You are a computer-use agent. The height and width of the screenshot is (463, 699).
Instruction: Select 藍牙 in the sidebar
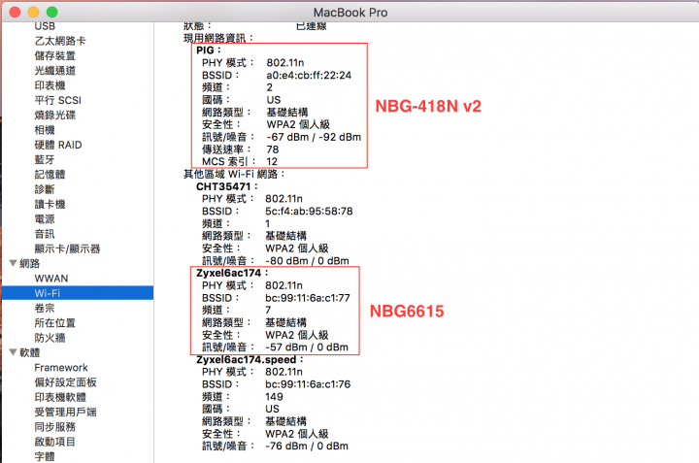click(x=45, y=159)
